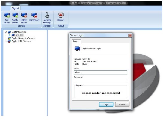Select Digifort Servers in the tree
Viewport: 163px width, 124px height.
[x=19, y=32]
